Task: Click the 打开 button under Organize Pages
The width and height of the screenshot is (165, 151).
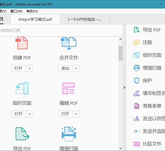Action: (x=18, y=114)
